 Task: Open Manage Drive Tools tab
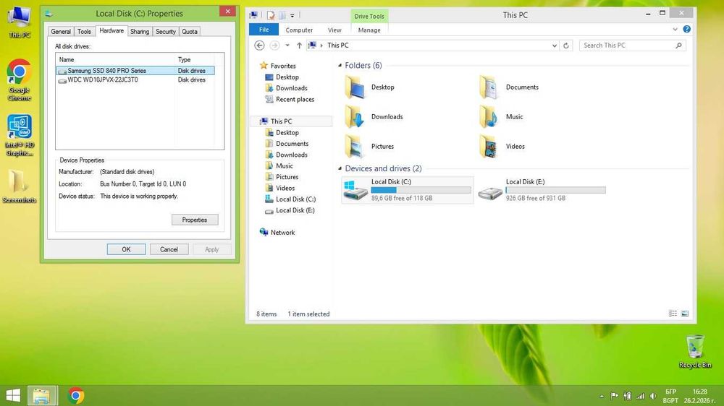[369, 30]
